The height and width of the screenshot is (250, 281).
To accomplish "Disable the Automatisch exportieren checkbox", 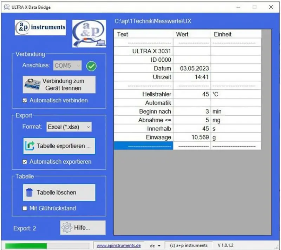I will [x=25, y=162].
